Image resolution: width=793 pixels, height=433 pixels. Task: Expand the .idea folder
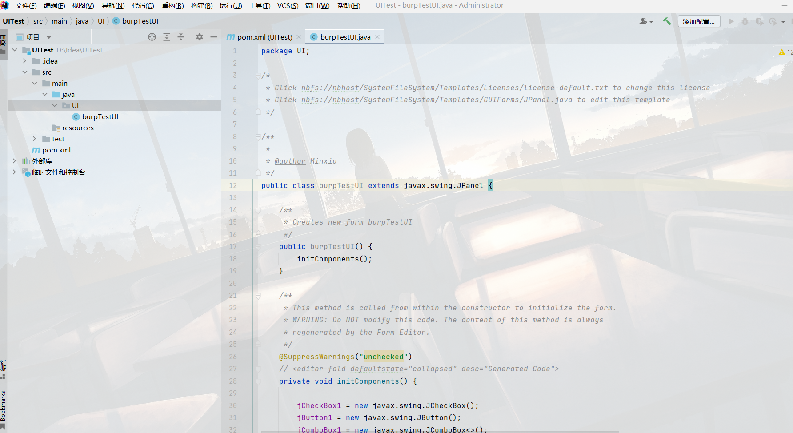pos(25,61)
